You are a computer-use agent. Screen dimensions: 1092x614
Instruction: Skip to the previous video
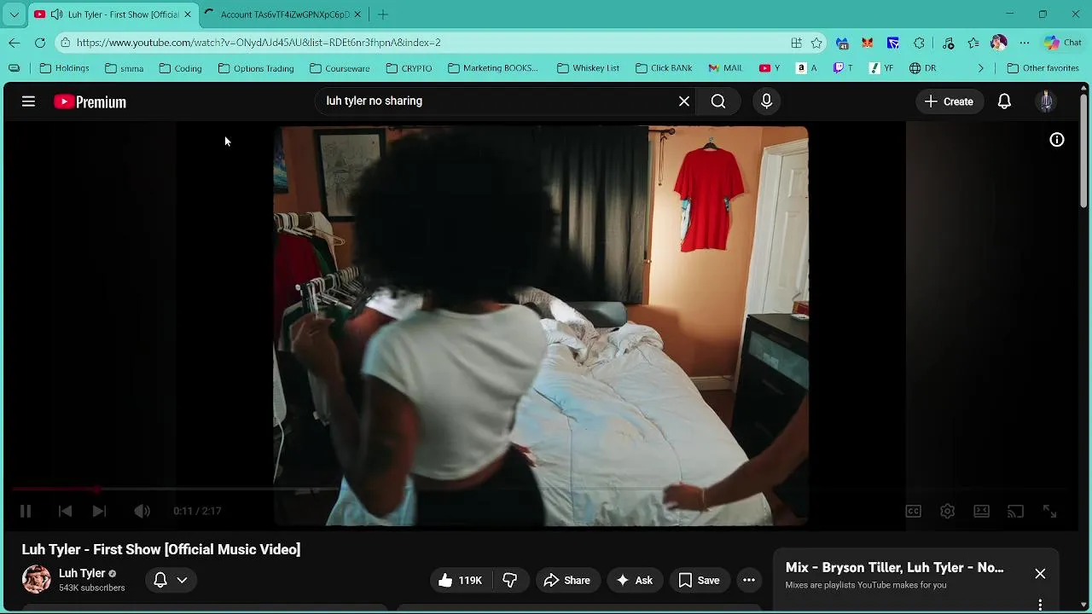(65, 511)
